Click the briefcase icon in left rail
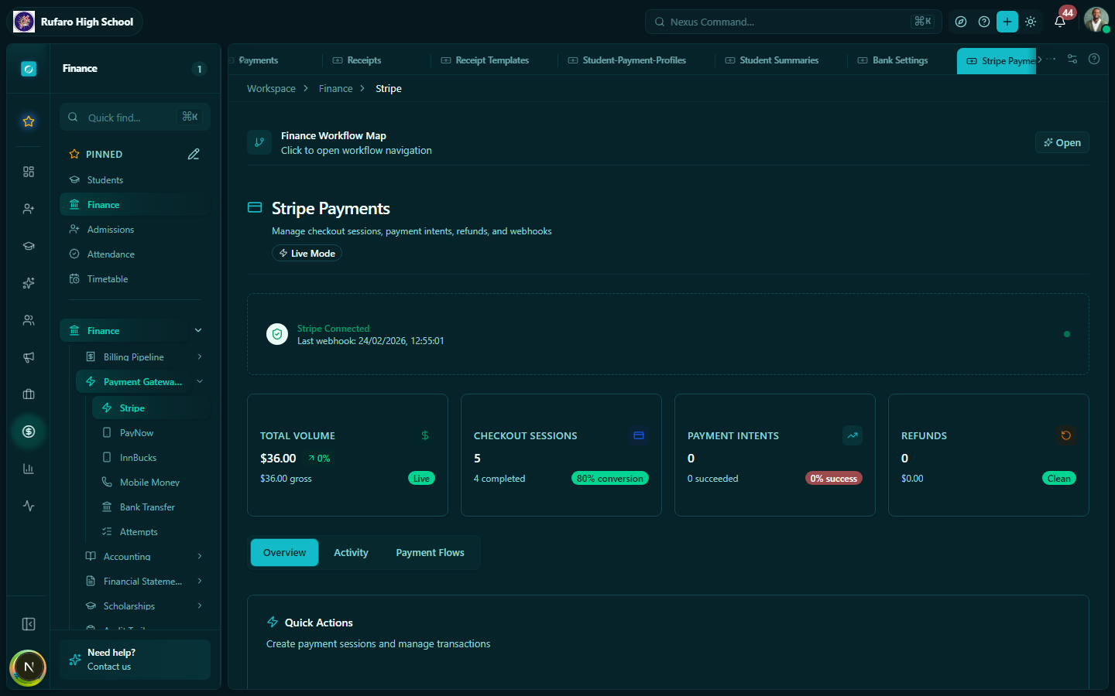Screen dimensions: 1115x696 tap(29, 394)
